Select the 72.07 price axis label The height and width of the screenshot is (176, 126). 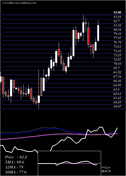tap(117, 60)
